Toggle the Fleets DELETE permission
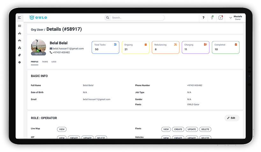The image size is (261, 152). (205, 129)
